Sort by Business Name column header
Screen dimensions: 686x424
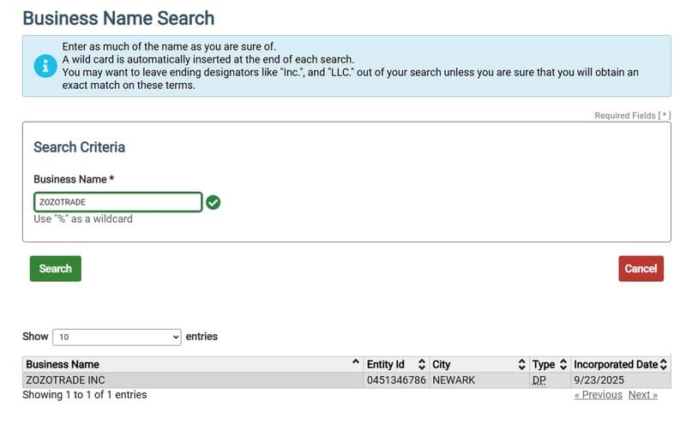[x=192, y=364]
